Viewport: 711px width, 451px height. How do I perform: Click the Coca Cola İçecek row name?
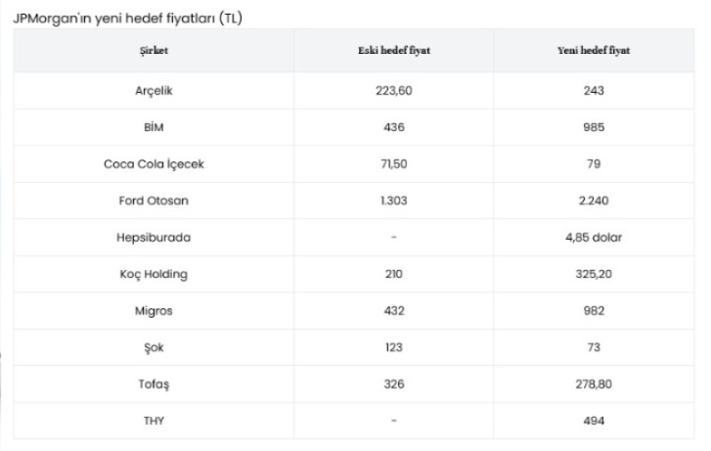pos(155,164)
